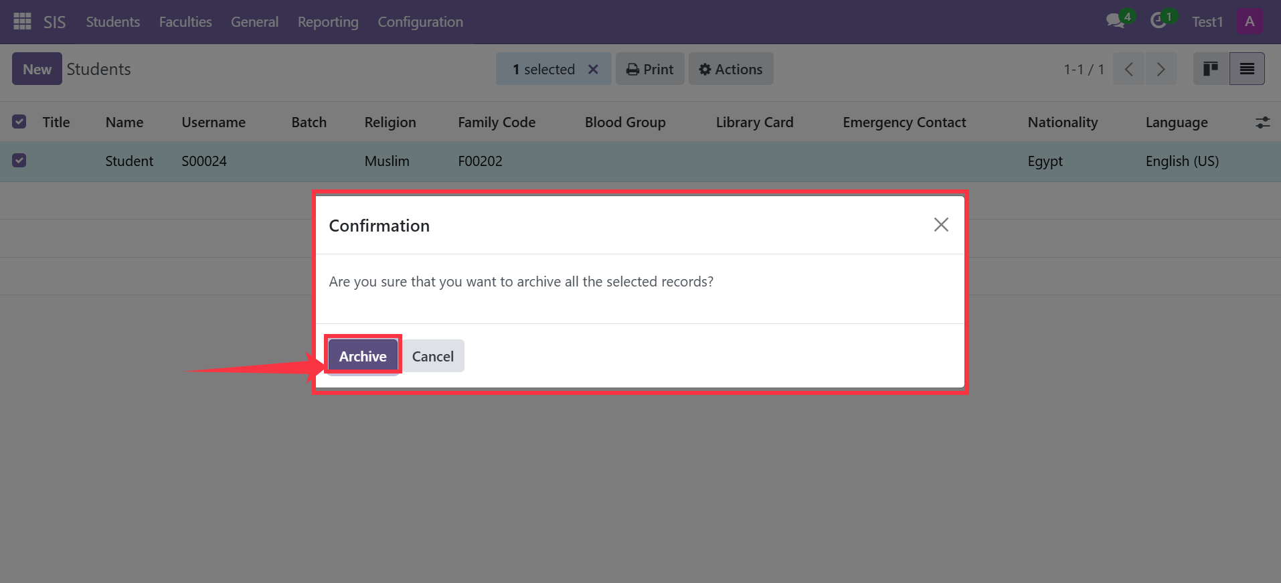
Task: Toggle the select-all header checkbox
Action: 19,122
